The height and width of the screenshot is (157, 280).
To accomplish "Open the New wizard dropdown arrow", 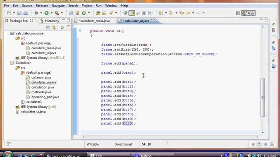I will pyautogui.click(x=14, y=13).
